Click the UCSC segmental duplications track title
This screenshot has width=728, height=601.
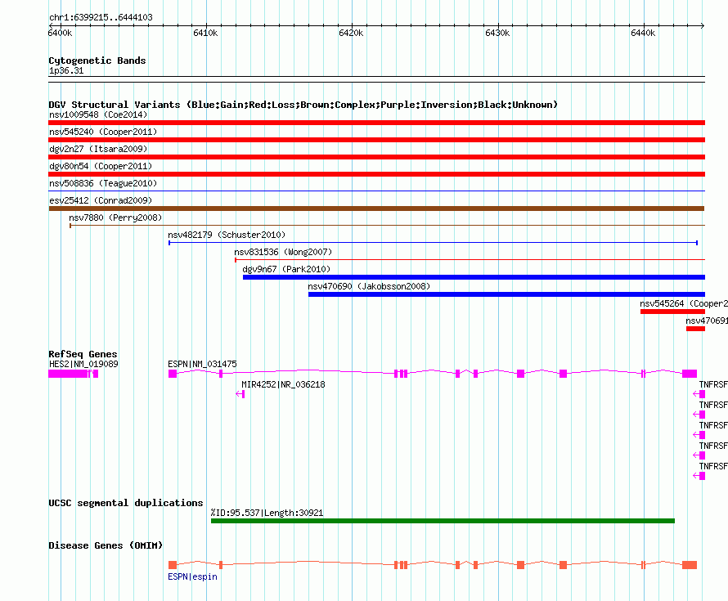point(126,503)
